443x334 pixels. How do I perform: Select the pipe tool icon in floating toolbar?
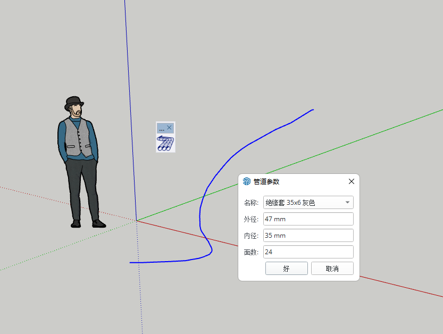165,144
